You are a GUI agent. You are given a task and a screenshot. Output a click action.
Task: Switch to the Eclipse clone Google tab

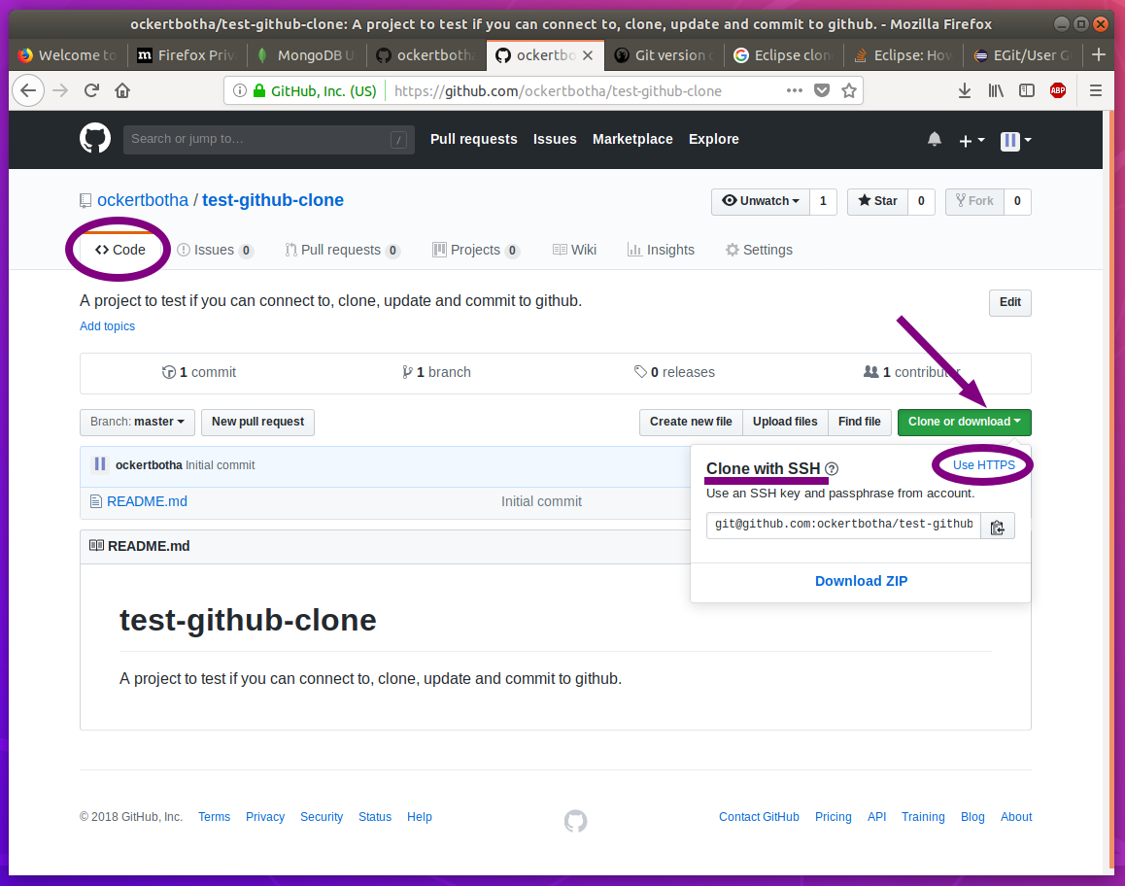[783, 55]
